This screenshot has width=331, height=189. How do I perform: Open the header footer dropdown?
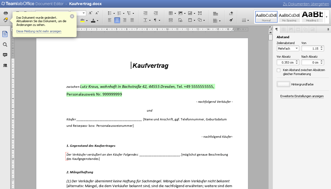tap(194, 21)
